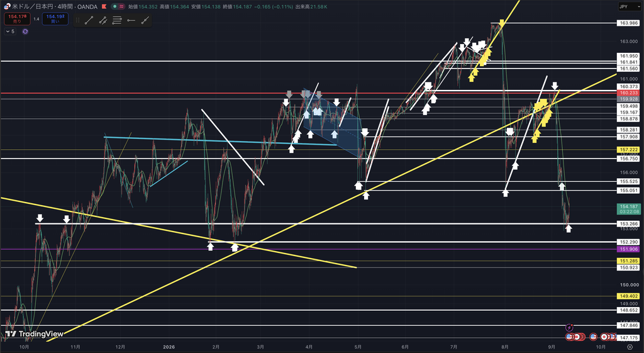Select the extended line tool
Image resolution: width=644 pixels, height=353 pixels.
click(145, 20)
